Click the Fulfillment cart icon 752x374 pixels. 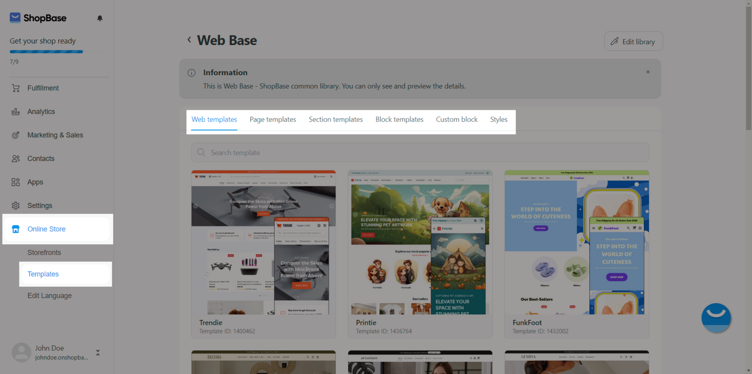click(16, 88)
